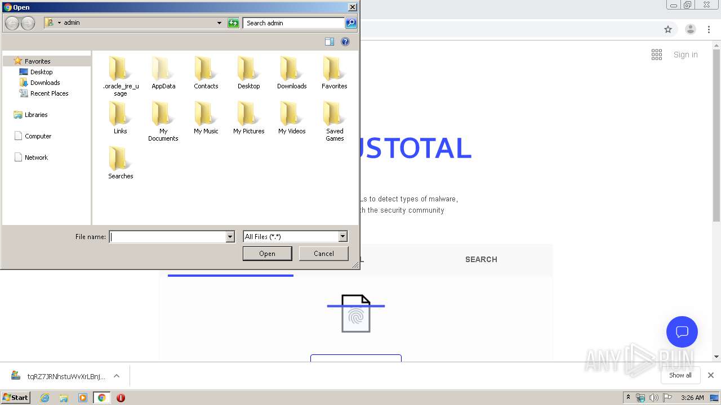Open Windows Explorer from the taskbar
721x405 pixels.
pyautogui.click(x=64, y=398)
